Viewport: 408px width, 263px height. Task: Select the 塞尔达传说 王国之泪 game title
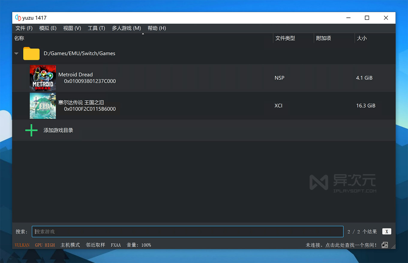click(81, 102)
